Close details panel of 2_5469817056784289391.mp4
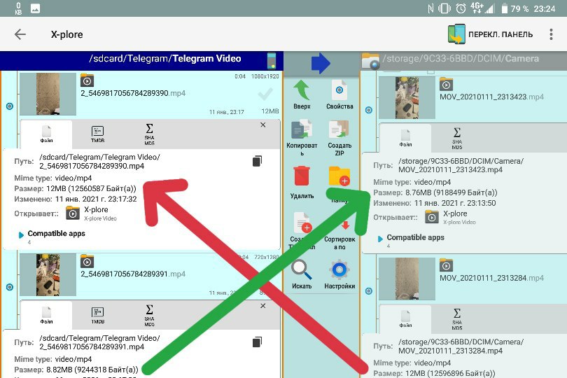The height and width of the screenshot is (378, 567). tap(263, 306)
